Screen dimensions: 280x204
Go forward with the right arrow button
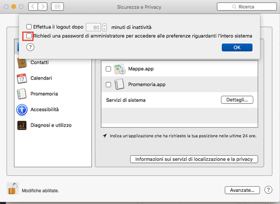[43, 7]
